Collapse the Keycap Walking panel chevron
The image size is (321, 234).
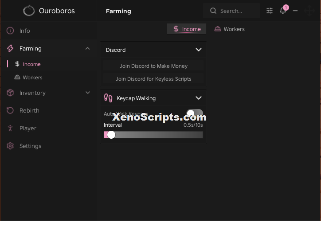[199, 98]
